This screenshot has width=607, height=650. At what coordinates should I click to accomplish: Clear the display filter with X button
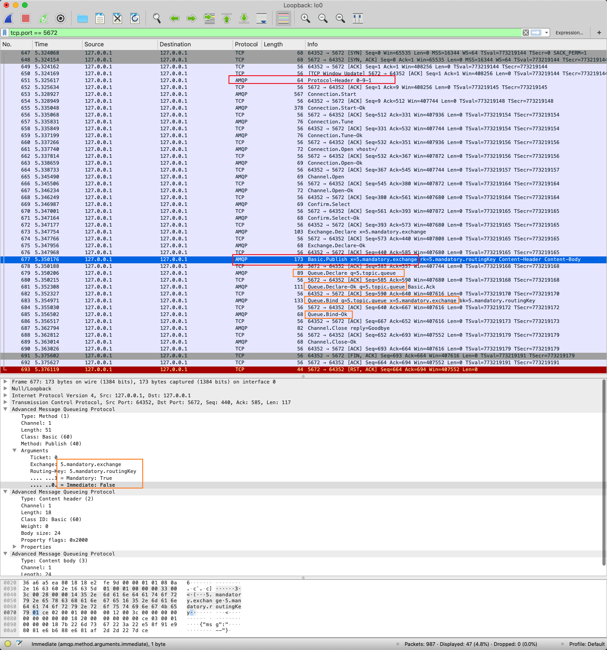coord(526,33)
